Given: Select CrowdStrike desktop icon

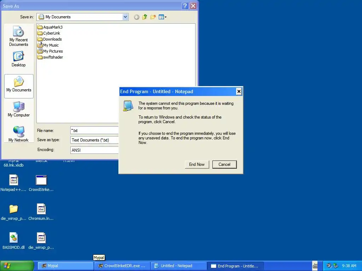Looking at the screenshot, I should click(41, 183).
